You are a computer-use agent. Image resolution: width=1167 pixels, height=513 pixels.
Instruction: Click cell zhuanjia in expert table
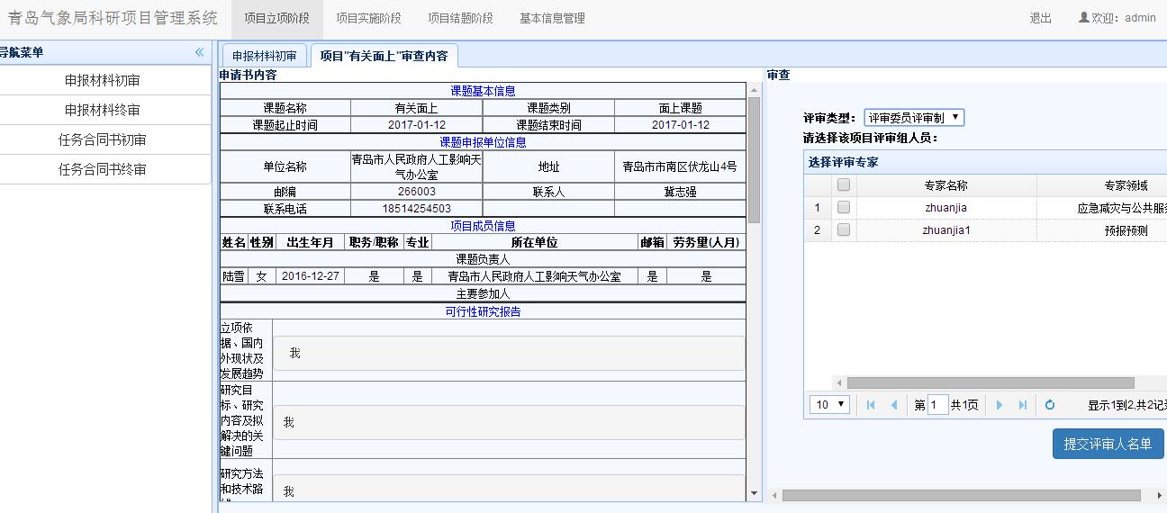tap(945, 208)
